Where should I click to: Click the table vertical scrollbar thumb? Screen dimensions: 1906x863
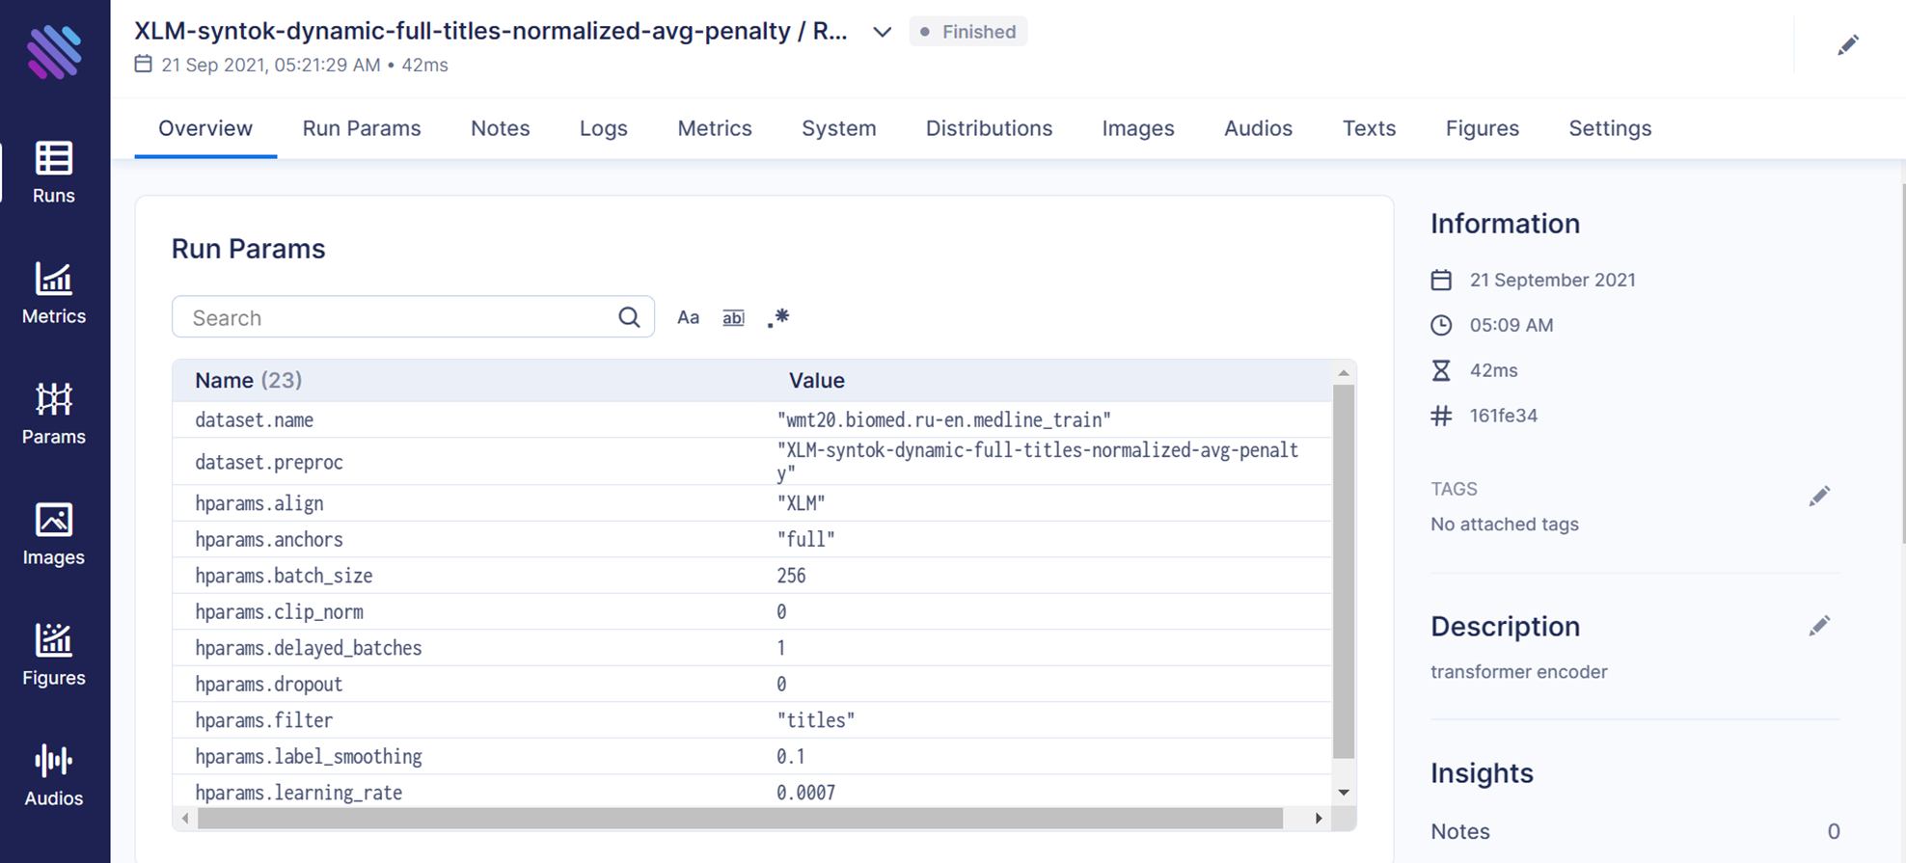click(x=1344, y=571)
